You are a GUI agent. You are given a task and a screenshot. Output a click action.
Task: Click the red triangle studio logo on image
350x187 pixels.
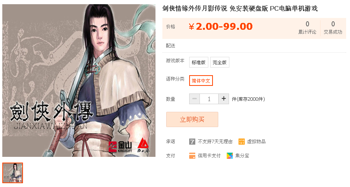tap(143, 145)
